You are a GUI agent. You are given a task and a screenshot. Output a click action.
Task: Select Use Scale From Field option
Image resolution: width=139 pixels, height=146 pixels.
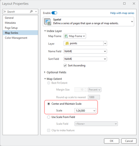49,117
